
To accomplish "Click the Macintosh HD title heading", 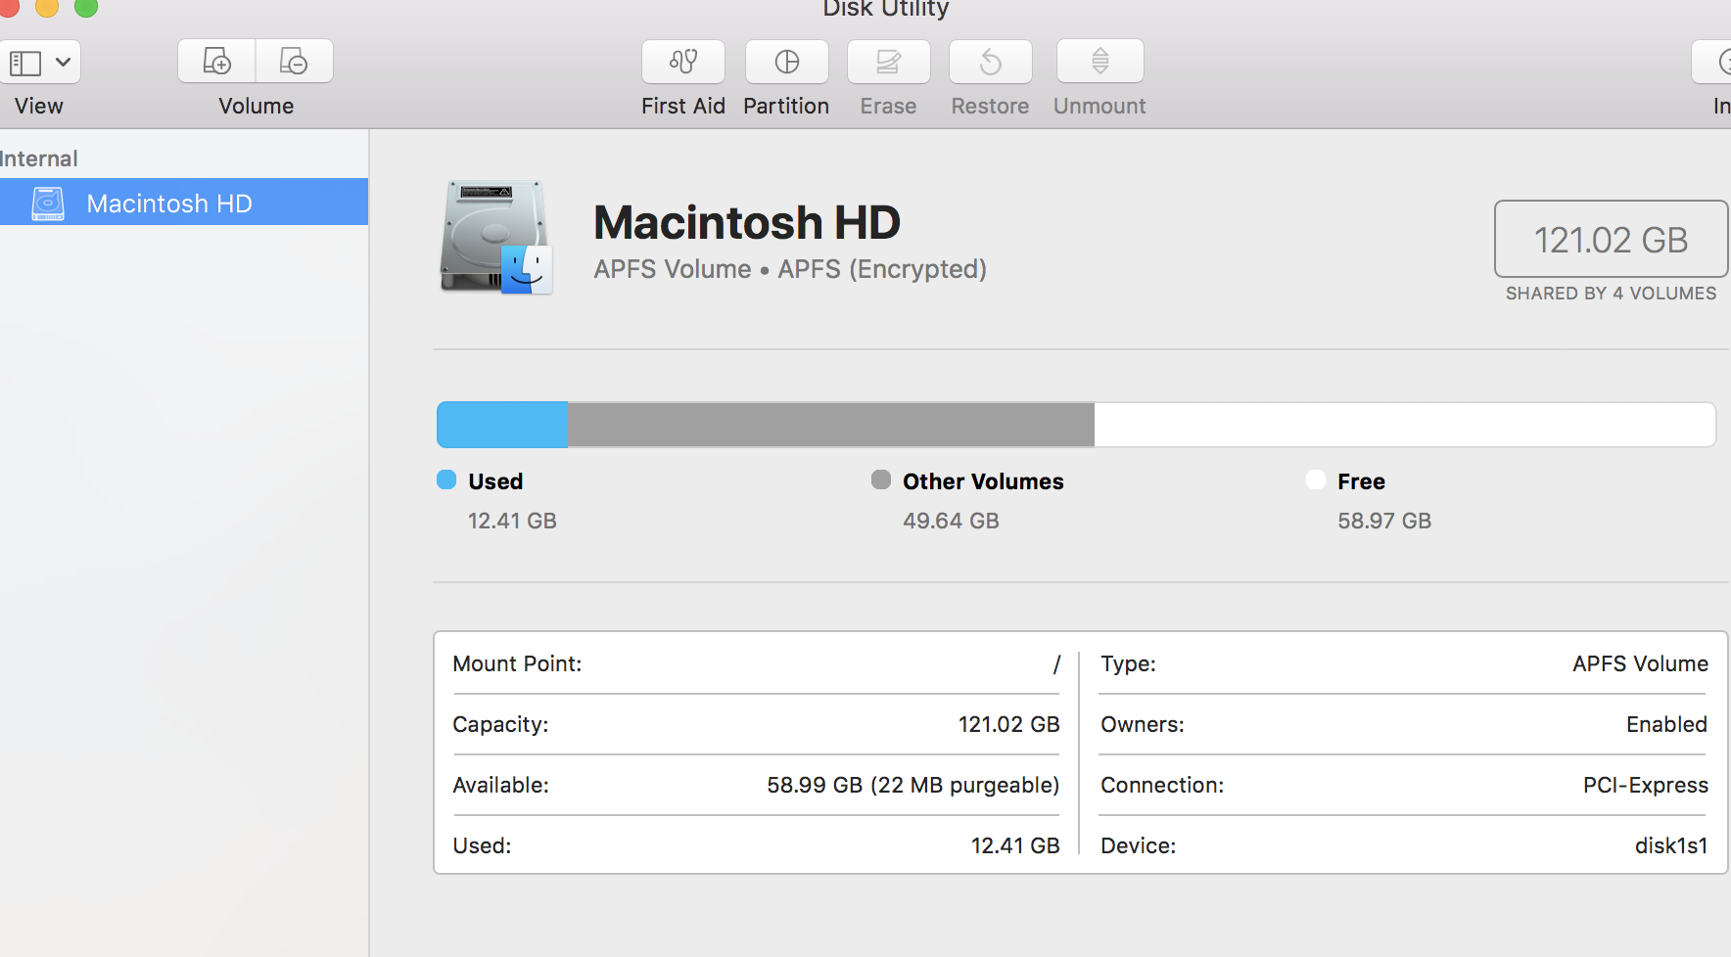I will [746, 222].
